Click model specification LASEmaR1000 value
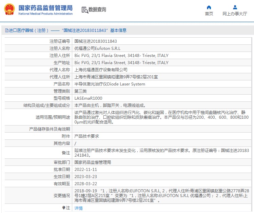 [x=88, y=98]
